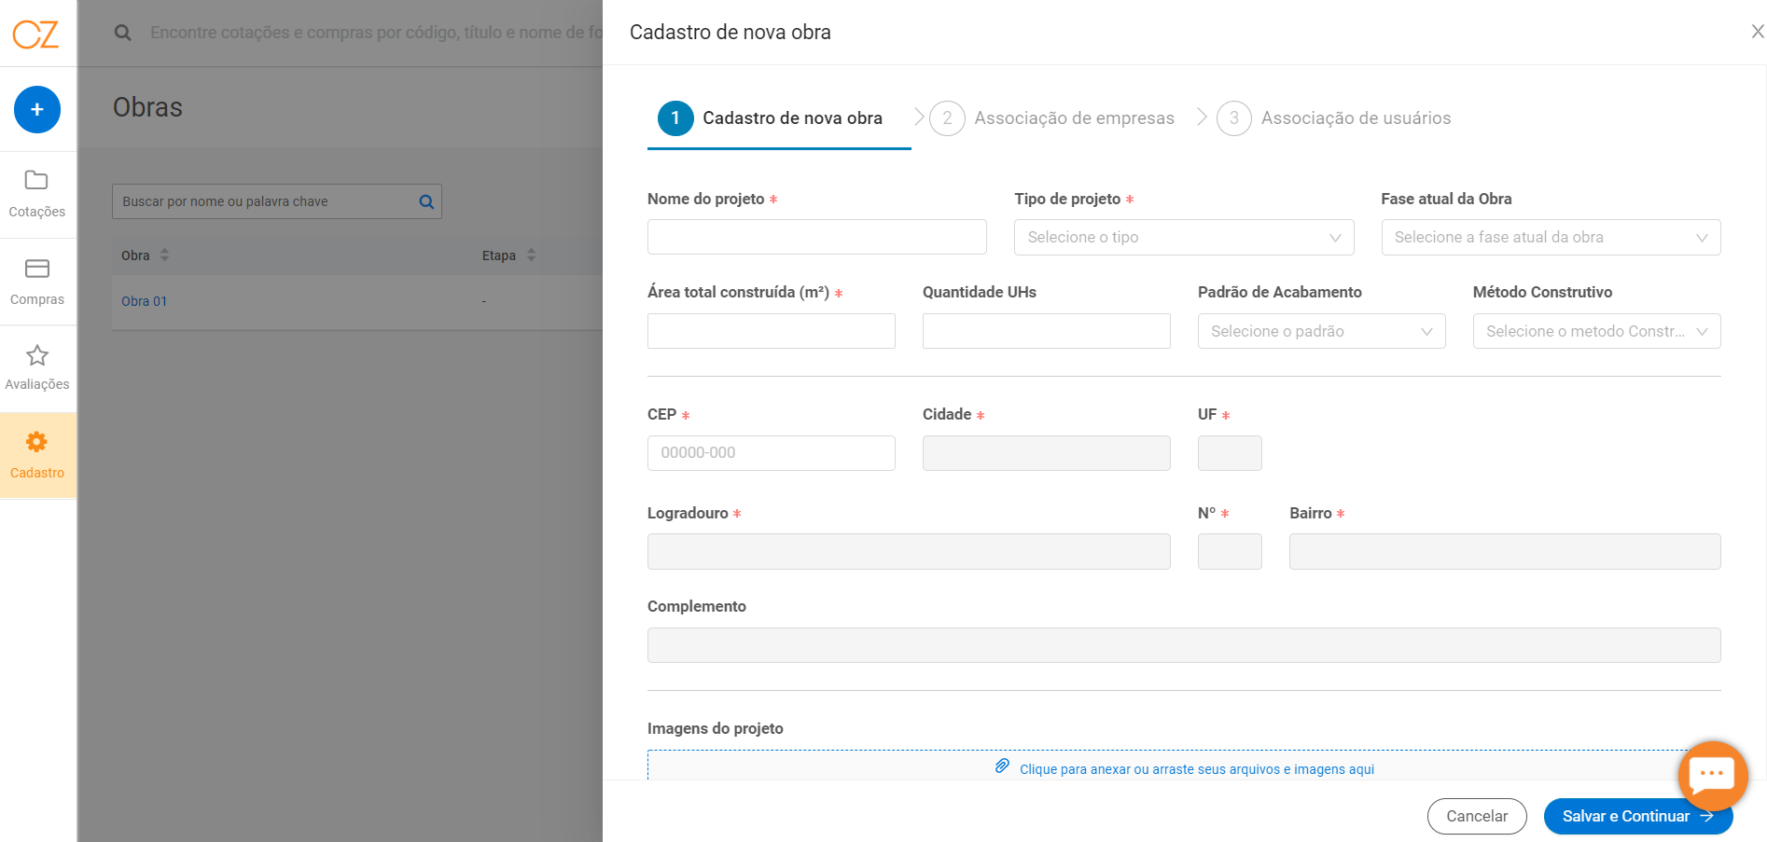The height and width of the screenshot is (842, 1767).
Task: Open the orange chat support bubble
Action: point(1712,775)
